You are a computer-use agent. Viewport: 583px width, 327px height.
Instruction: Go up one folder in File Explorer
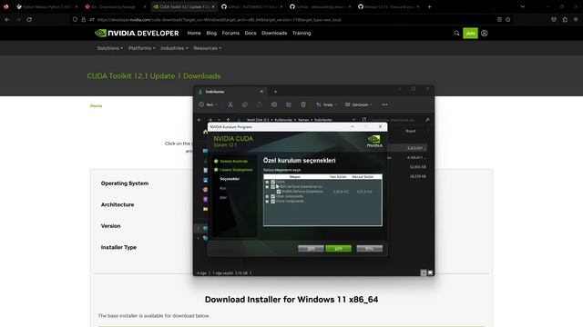coord(228,120)
